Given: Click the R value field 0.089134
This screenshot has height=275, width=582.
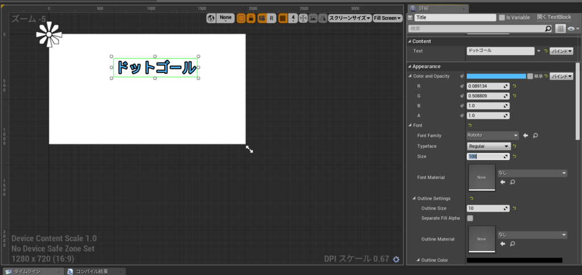Looking at the screenshot, I should click(488, 86).
